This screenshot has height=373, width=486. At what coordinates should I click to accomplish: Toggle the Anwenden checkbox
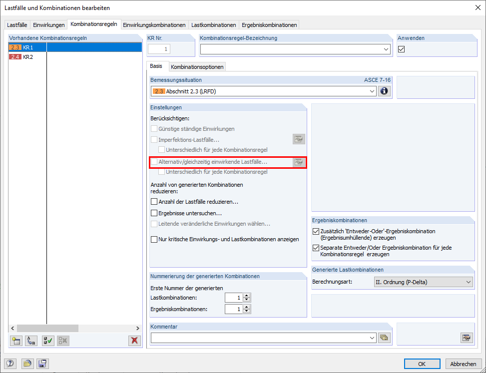click(x=402, y=49)
